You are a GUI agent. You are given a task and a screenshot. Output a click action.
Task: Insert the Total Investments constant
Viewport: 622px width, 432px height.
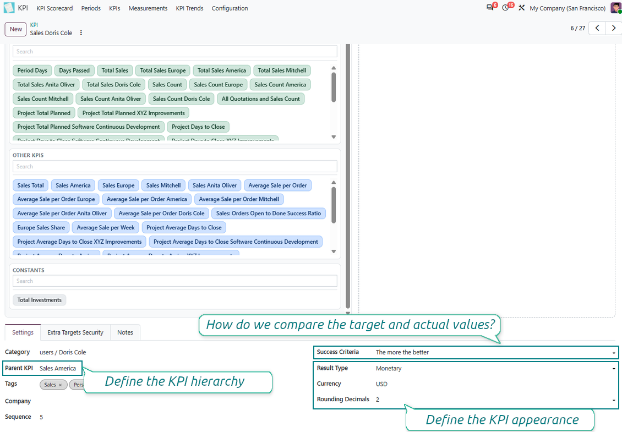coord(39,300)
